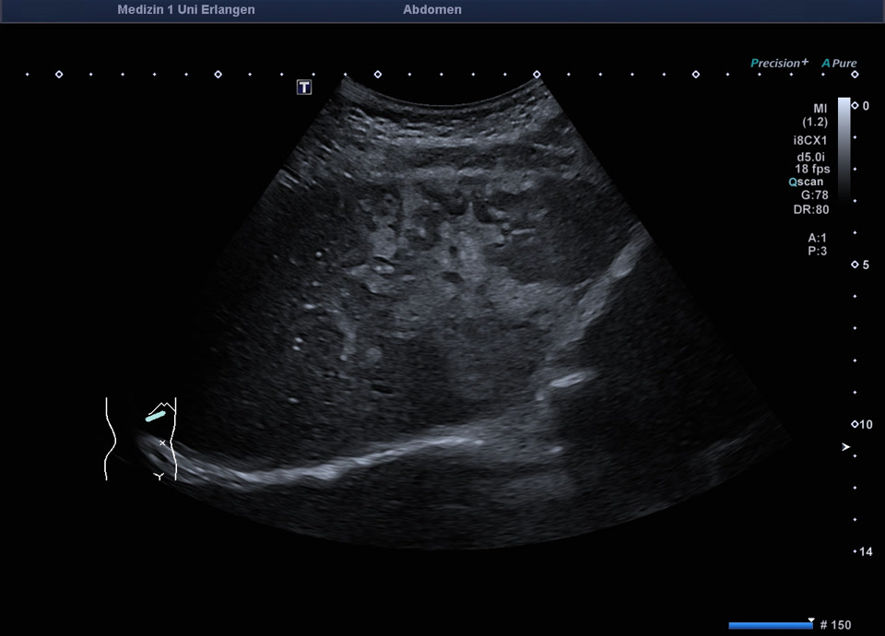Click the Precision+ indicator
This screenshot has height=636, width=885.
tap(779, 64)
